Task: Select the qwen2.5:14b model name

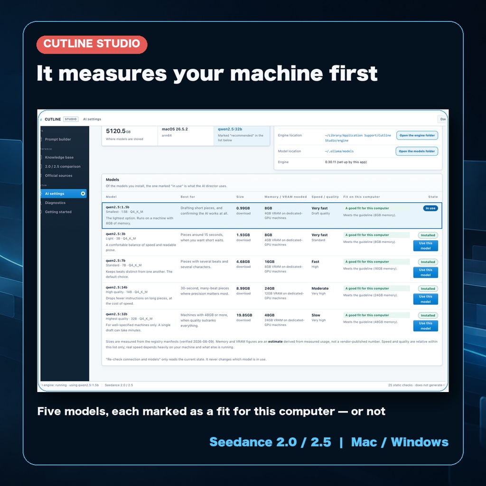Action: [117, 287]
